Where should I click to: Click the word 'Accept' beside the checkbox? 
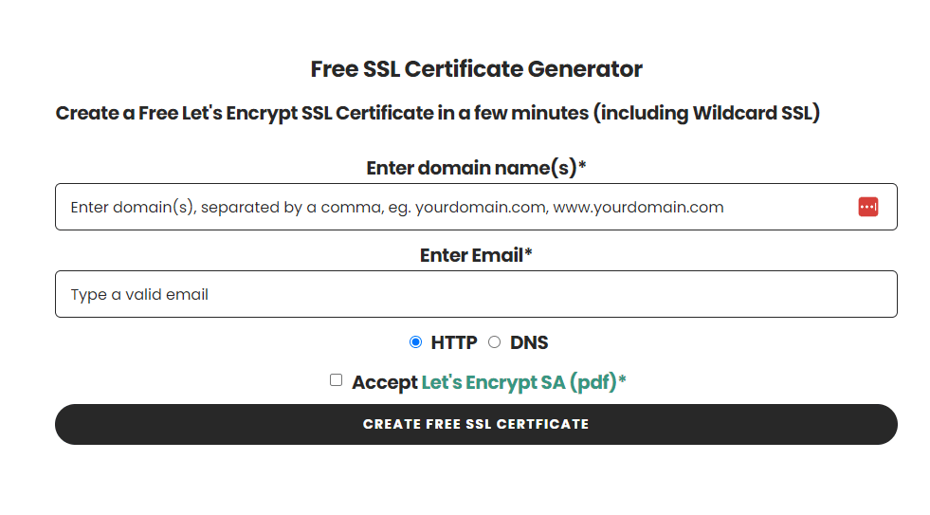[x=385, y=382]
